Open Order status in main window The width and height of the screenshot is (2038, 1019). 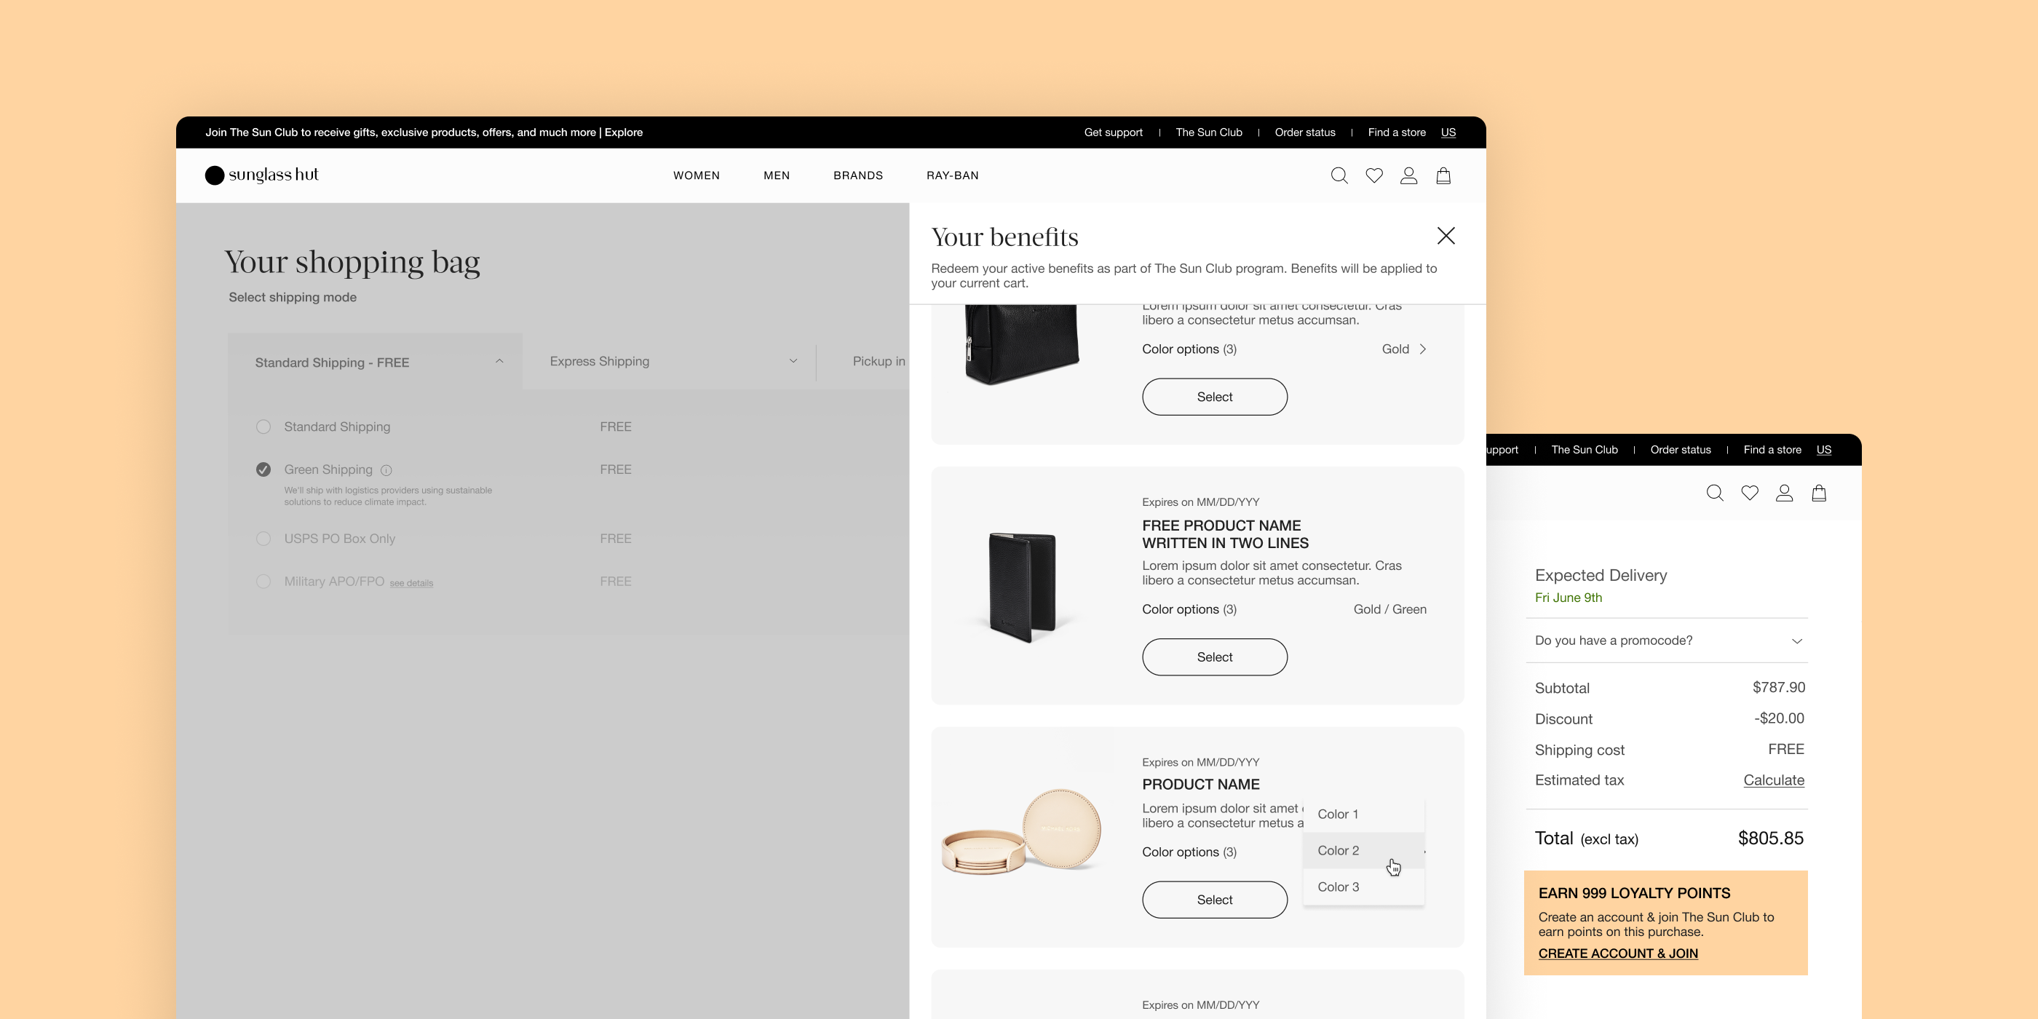(1304, 132)
